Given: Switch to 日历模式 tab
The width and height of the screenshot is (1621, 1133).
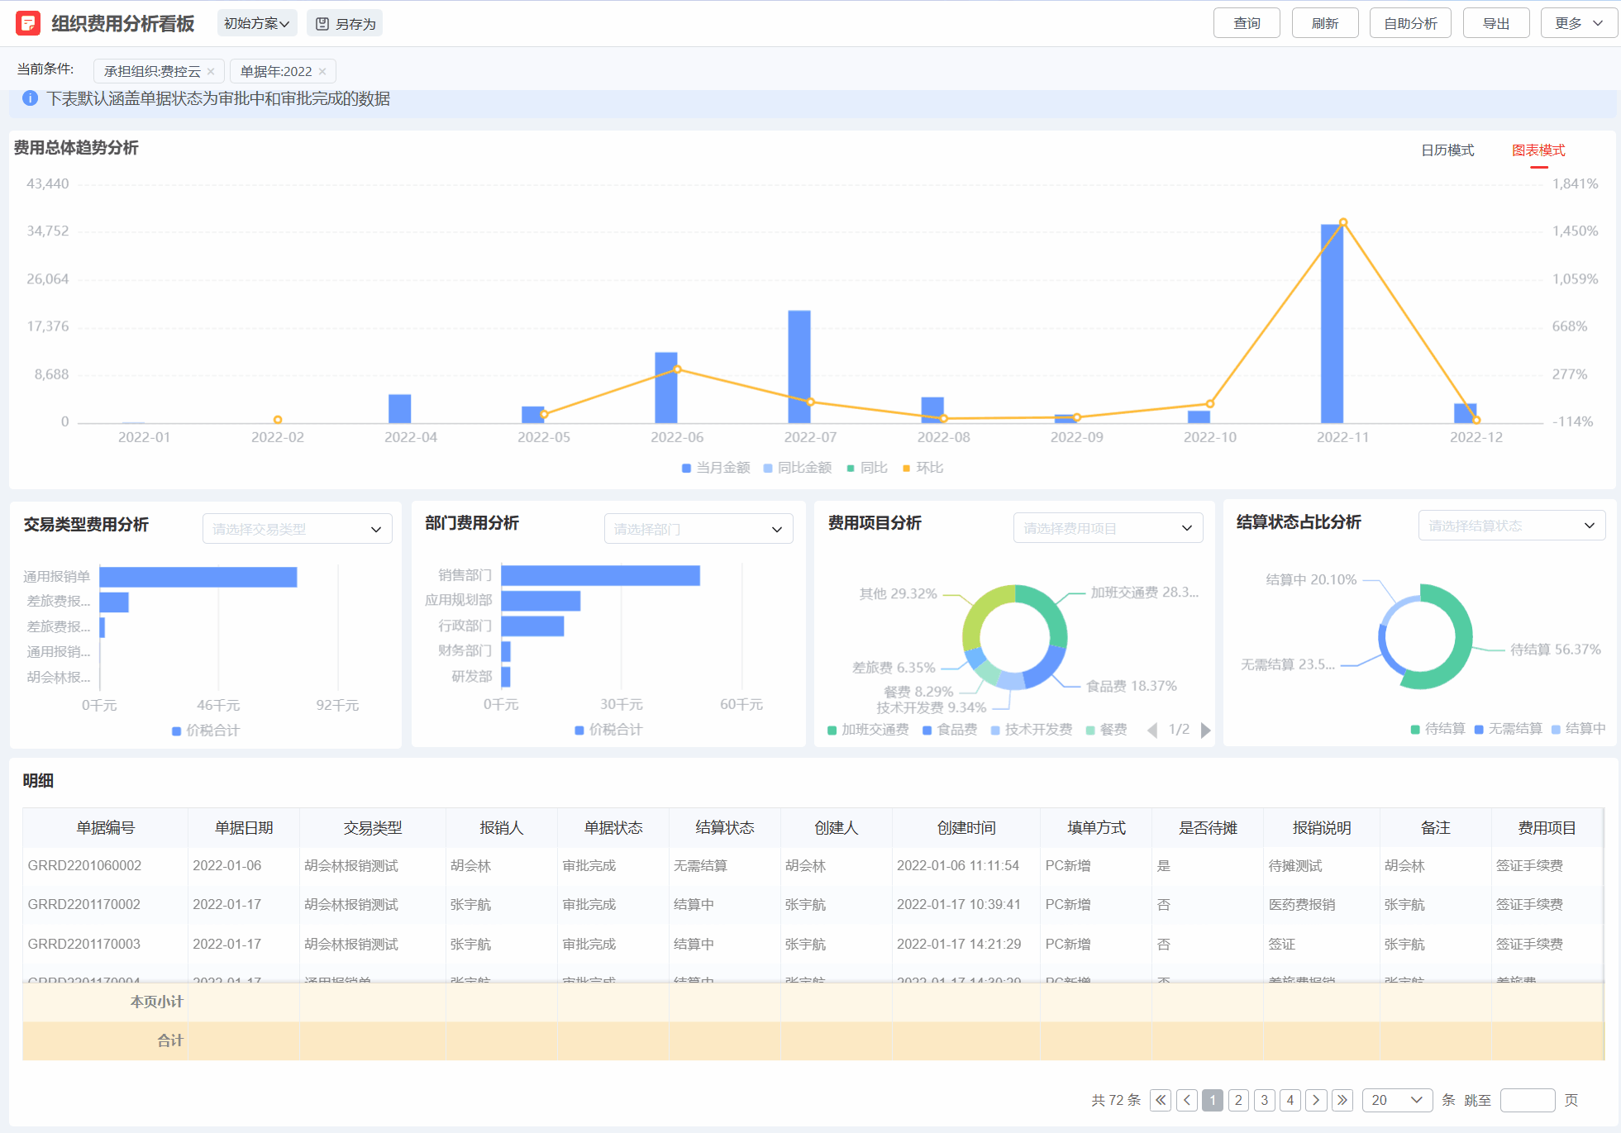Looking at the screenshot, I should 1447,150.
